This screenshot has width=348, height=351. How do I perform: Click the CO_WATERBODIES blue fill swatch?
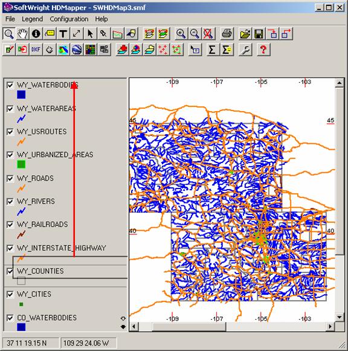pos(21,327)
